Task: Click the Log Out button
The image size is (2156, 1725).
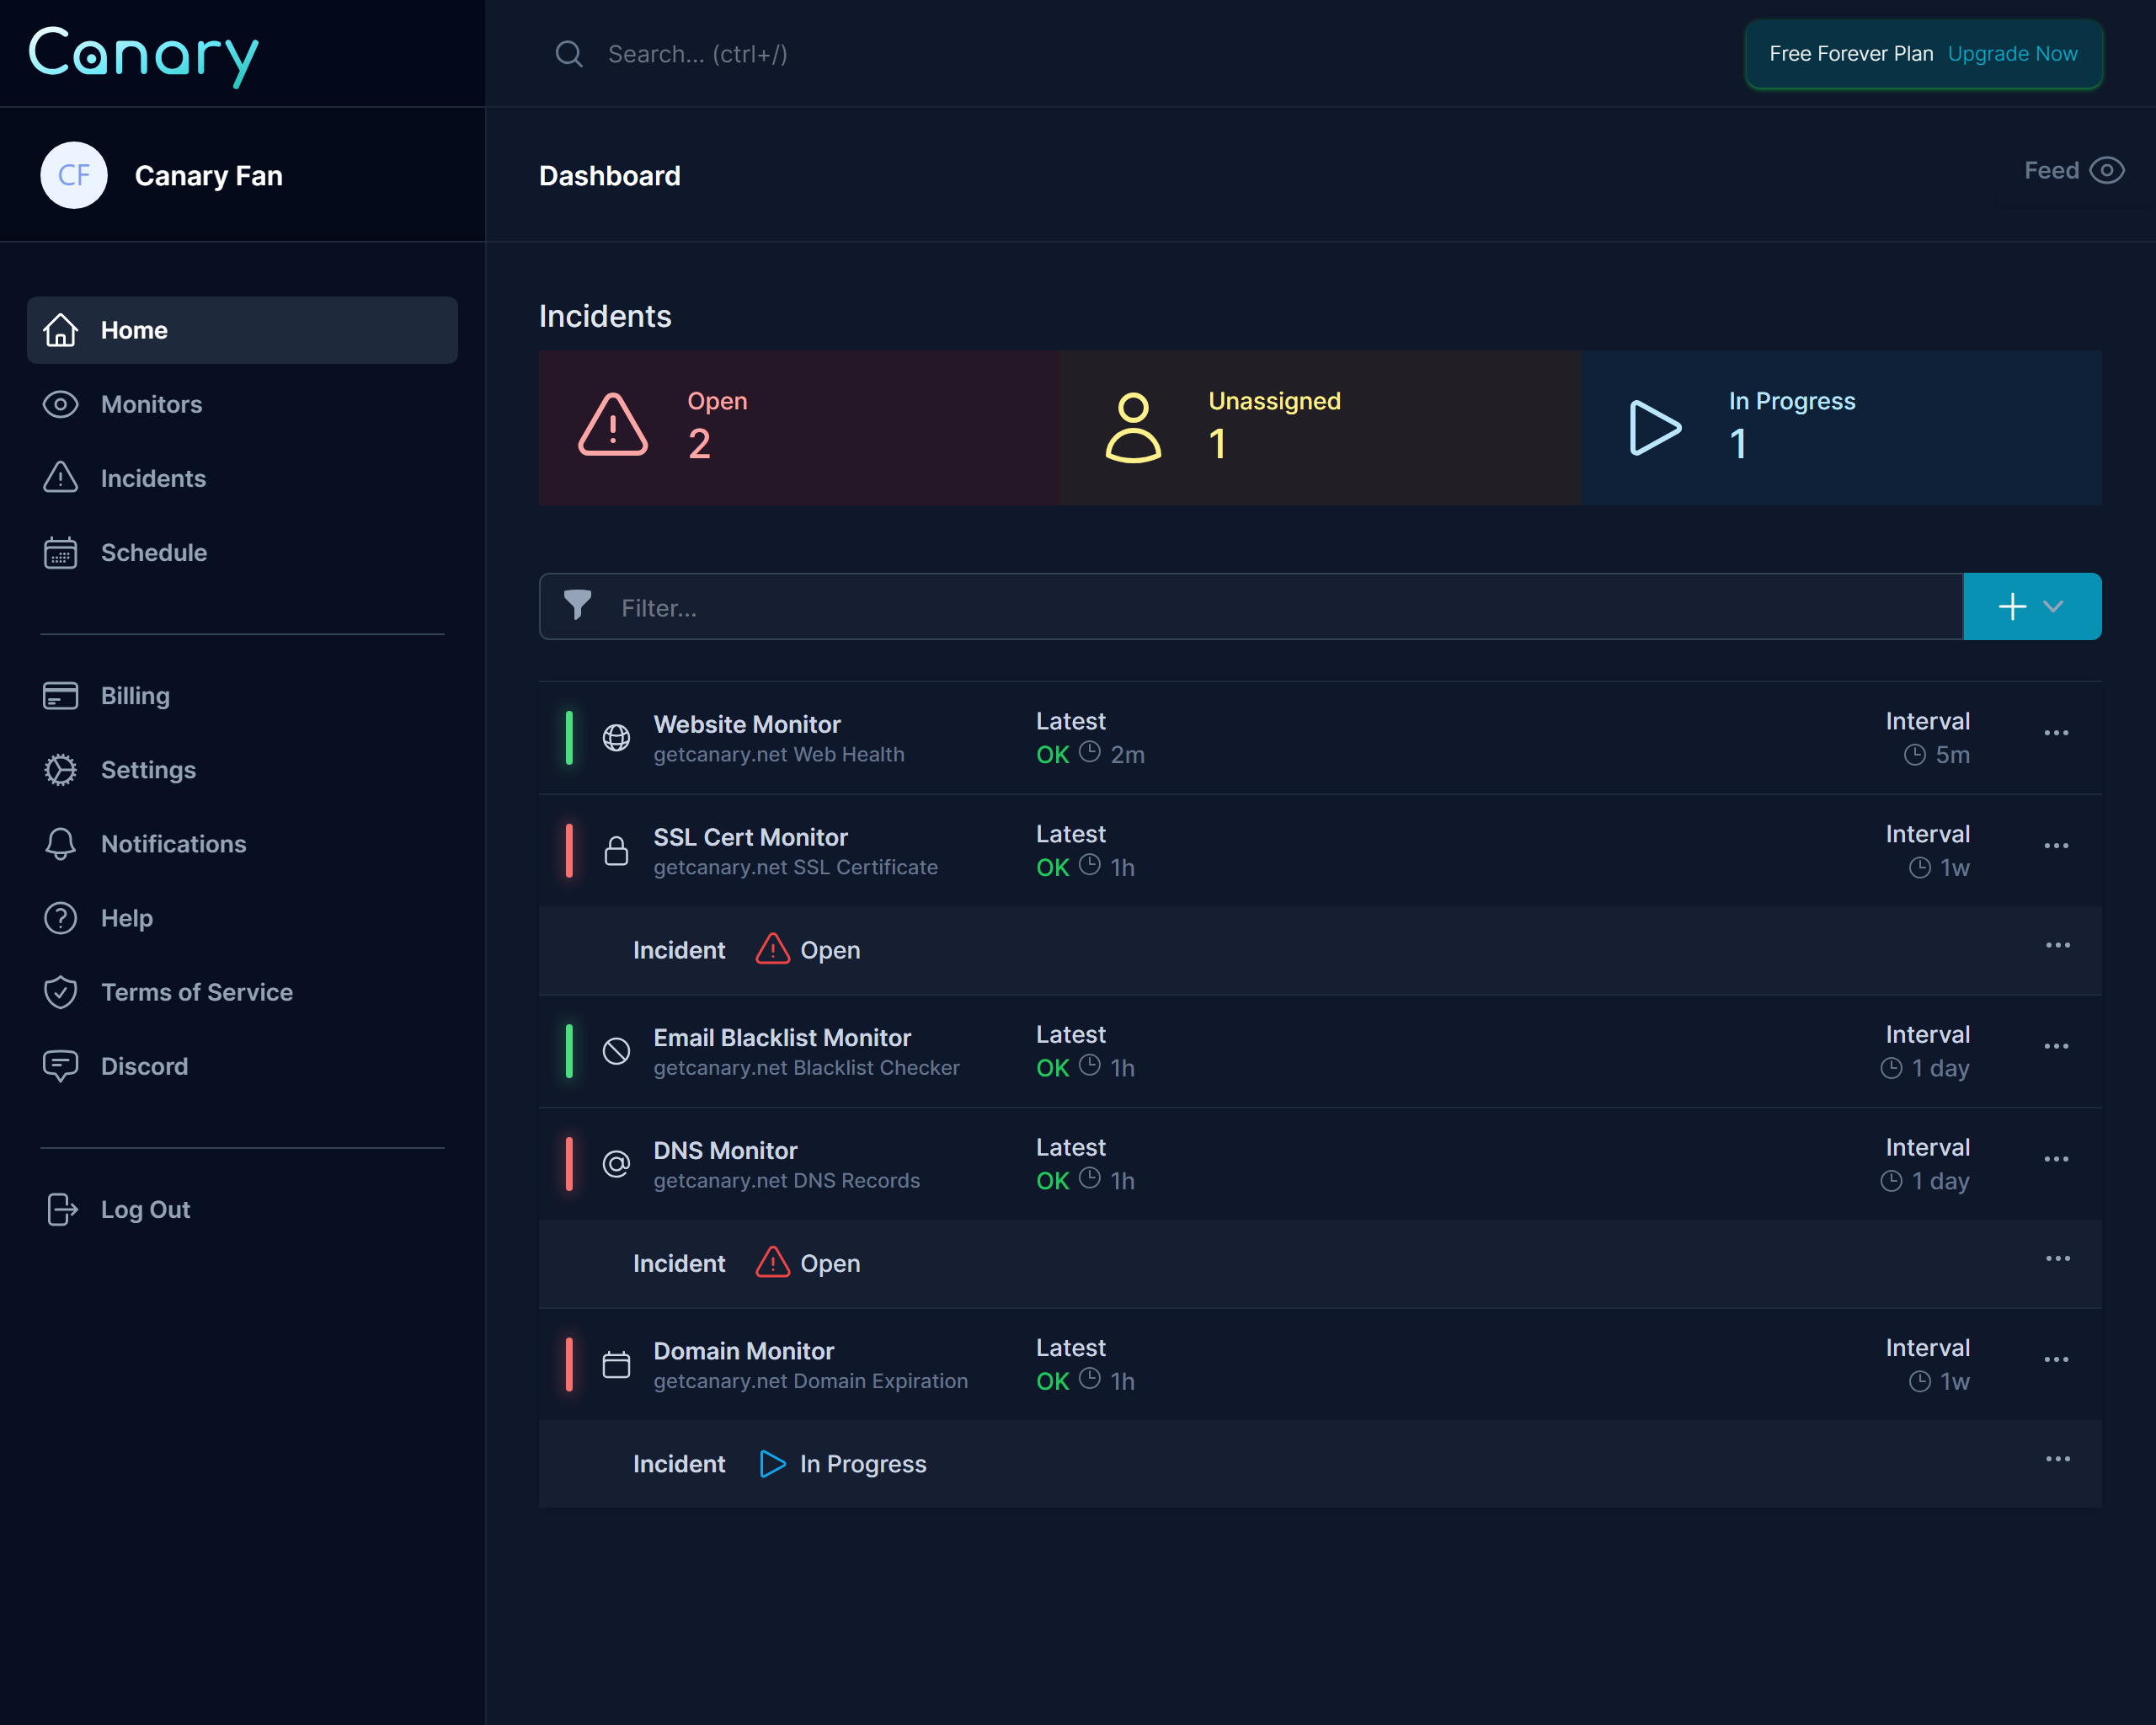Action: click(145, 1210)
